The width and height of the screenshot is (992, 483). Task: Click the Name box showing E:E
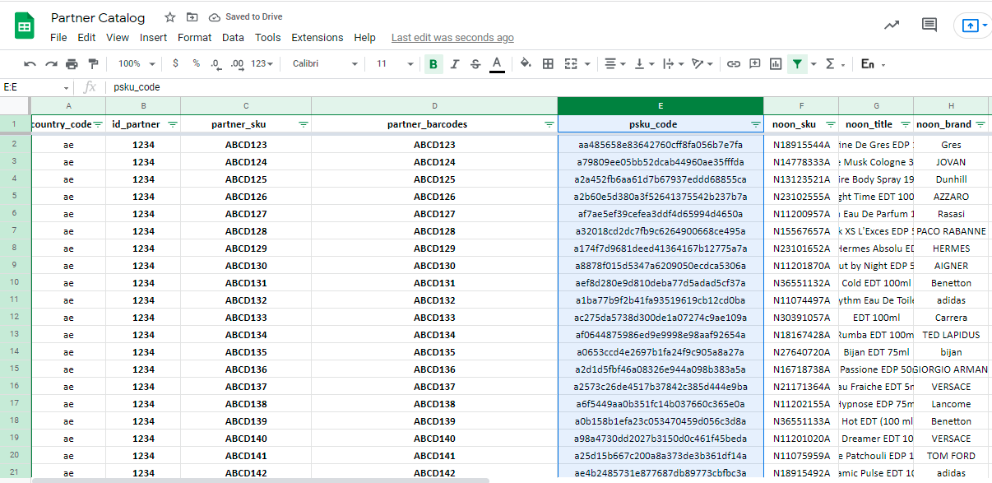[x=37, y=87]
